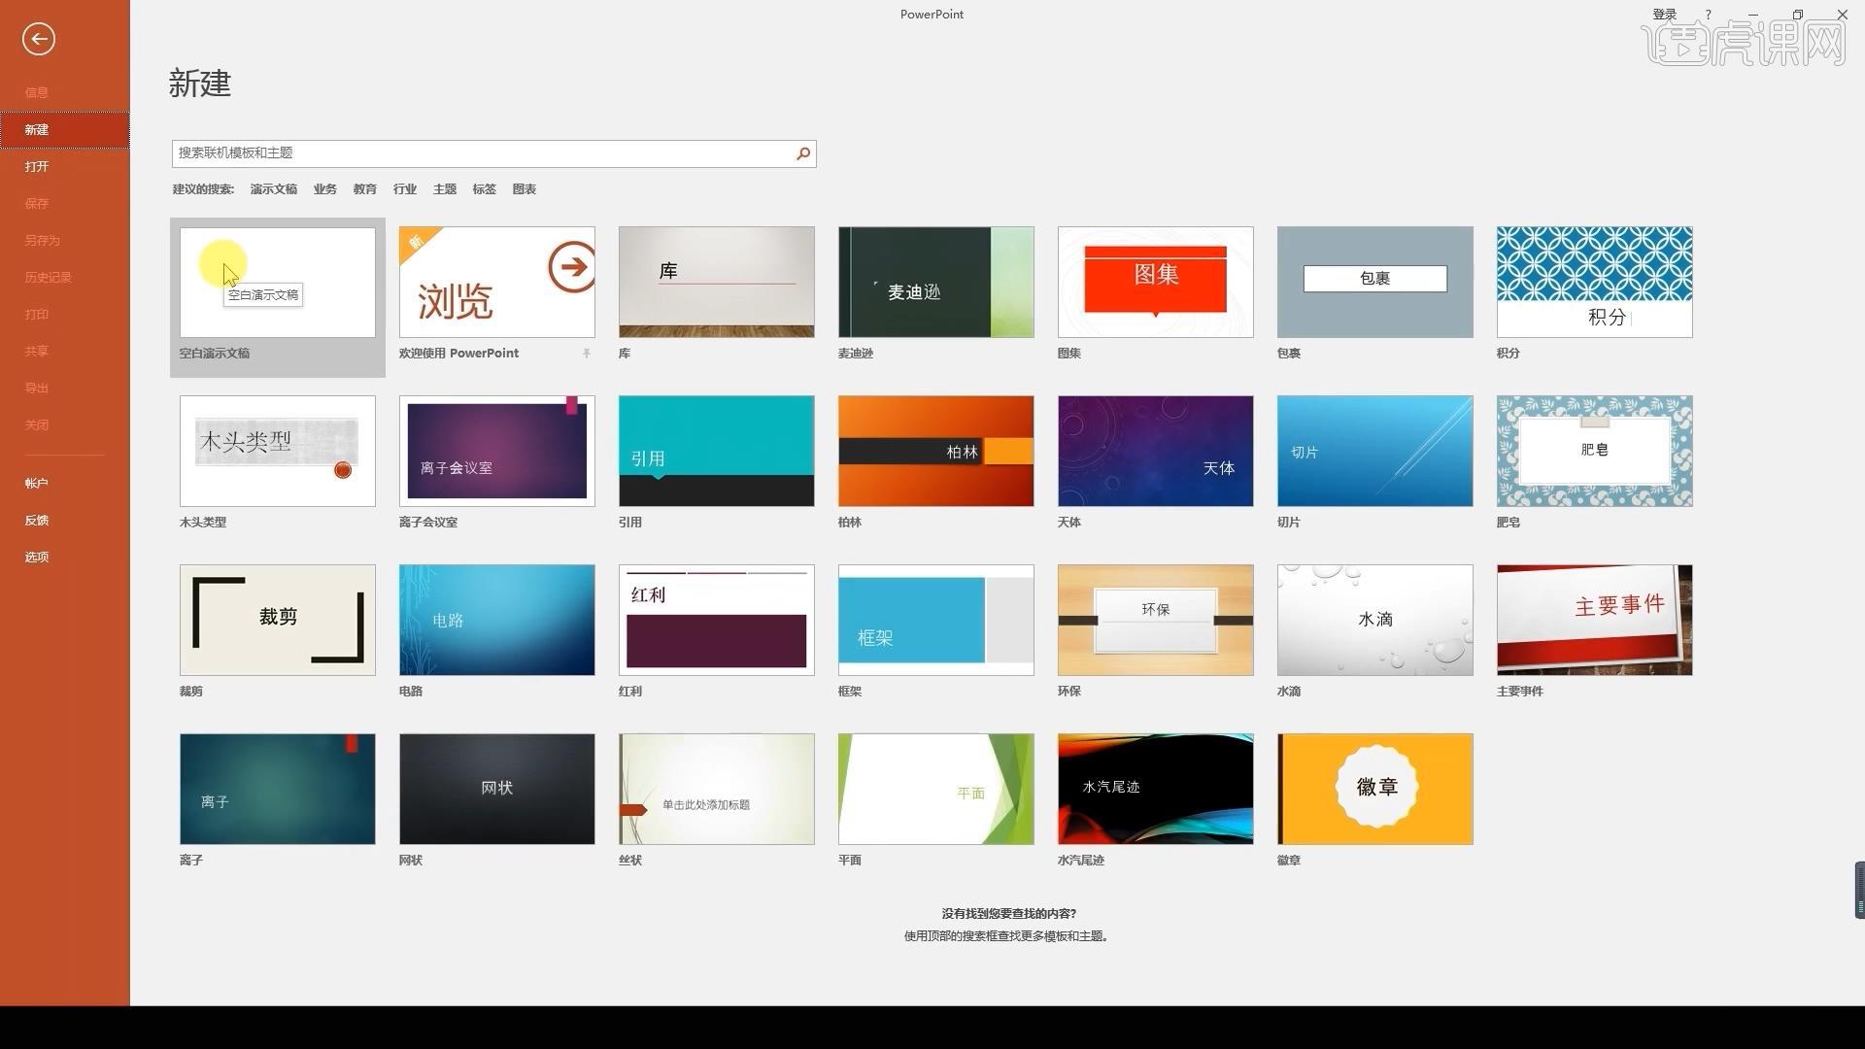Screen dimensions: 1865x1049
Task: Pick the 离子会议室 theme thumbnail
Action: [496, 451]
